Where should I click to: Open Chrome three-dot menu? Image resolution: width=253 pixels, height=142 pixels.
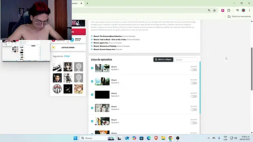point(249,10)
